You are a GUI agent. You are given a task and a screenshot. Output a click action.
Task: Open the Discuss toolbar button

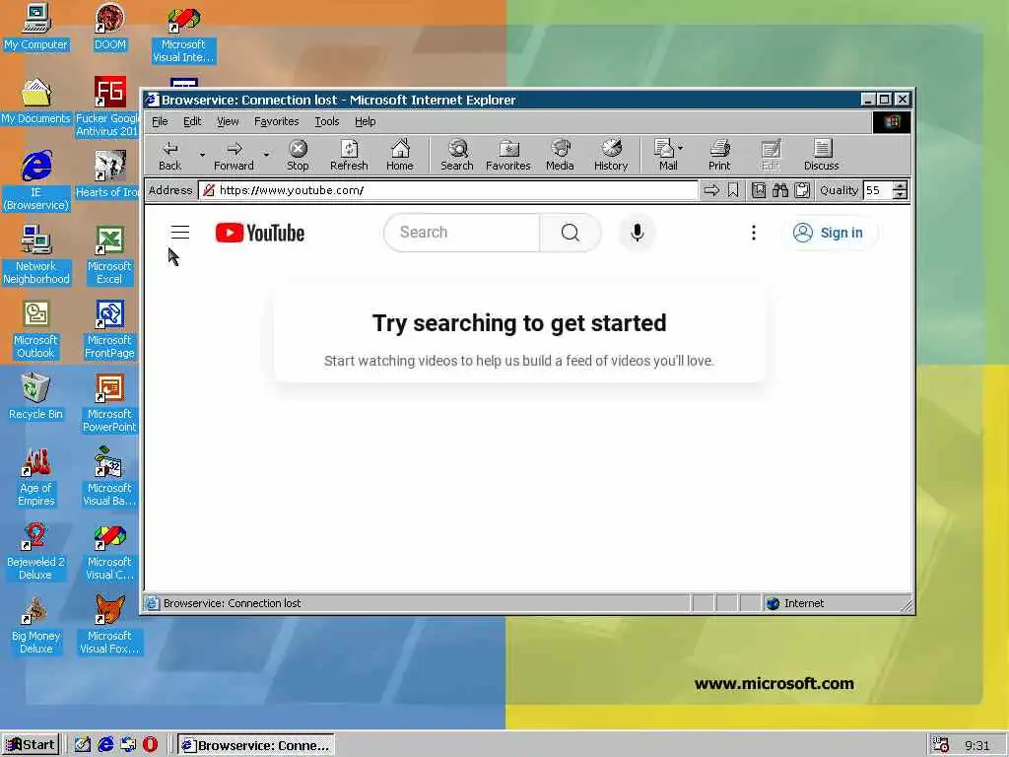(x=821, y=155)
